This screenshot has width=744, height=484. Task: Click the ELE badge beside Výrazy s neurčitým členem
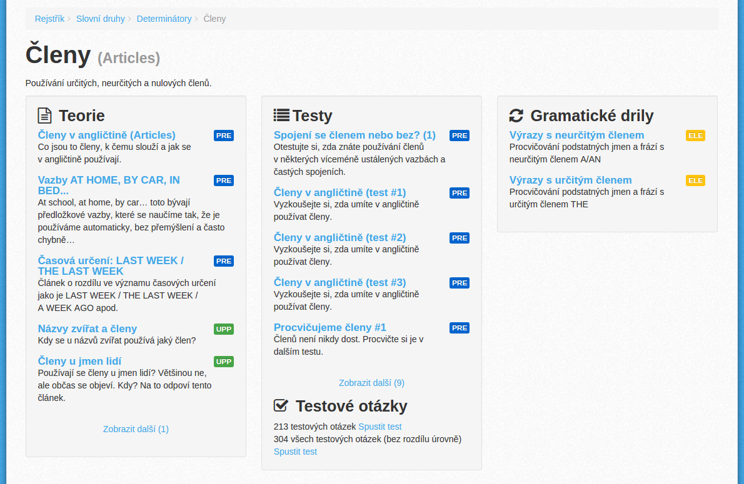click(x=695, y=136)
